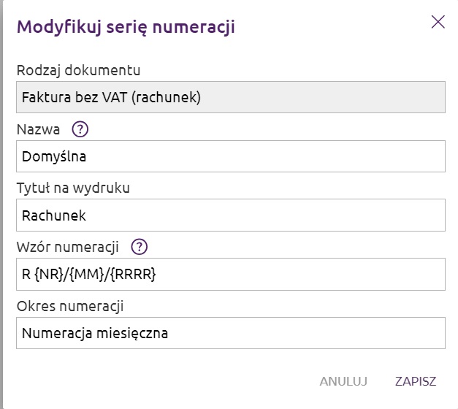458x409 pixels.
Task: Click the Wzór numeracji label text
Action: [68, 247]
